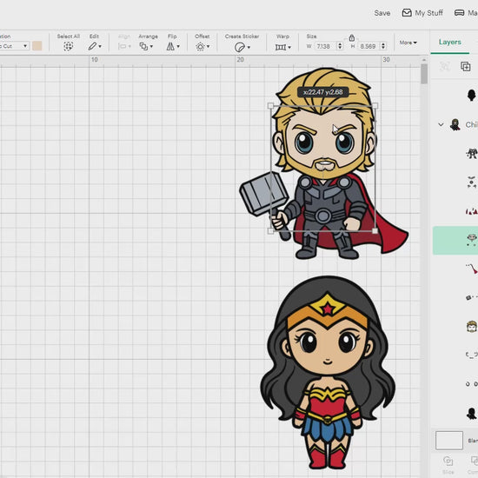Select the red cape outline layer thumbnail
Viewport: 478px width, 478px height.
(472, 269)
